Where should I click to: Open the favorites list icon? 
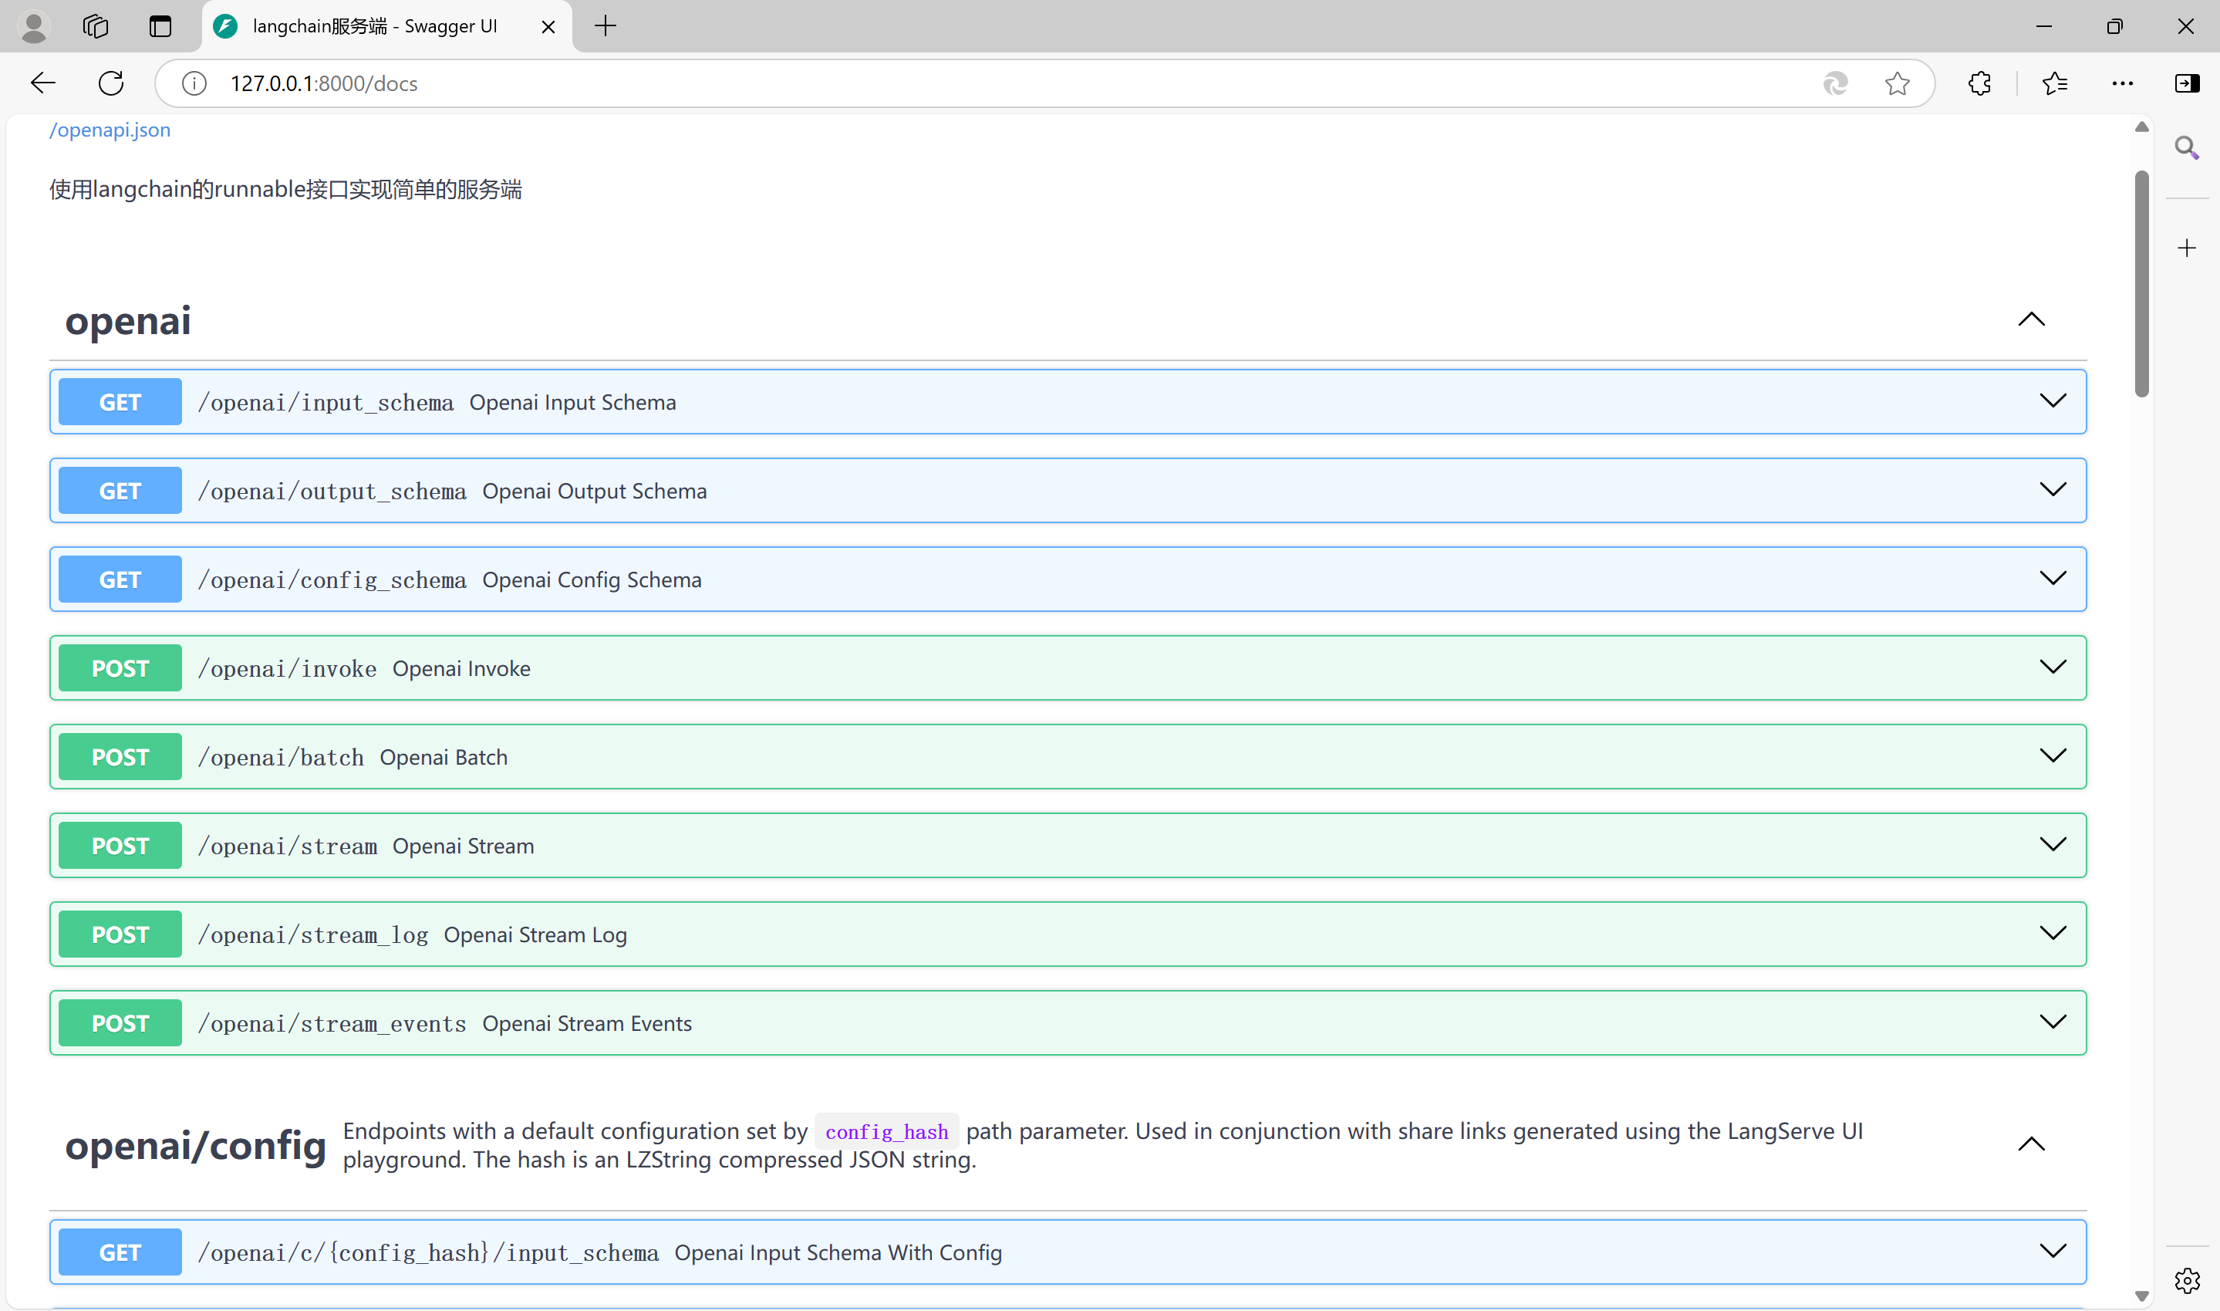2055,83
